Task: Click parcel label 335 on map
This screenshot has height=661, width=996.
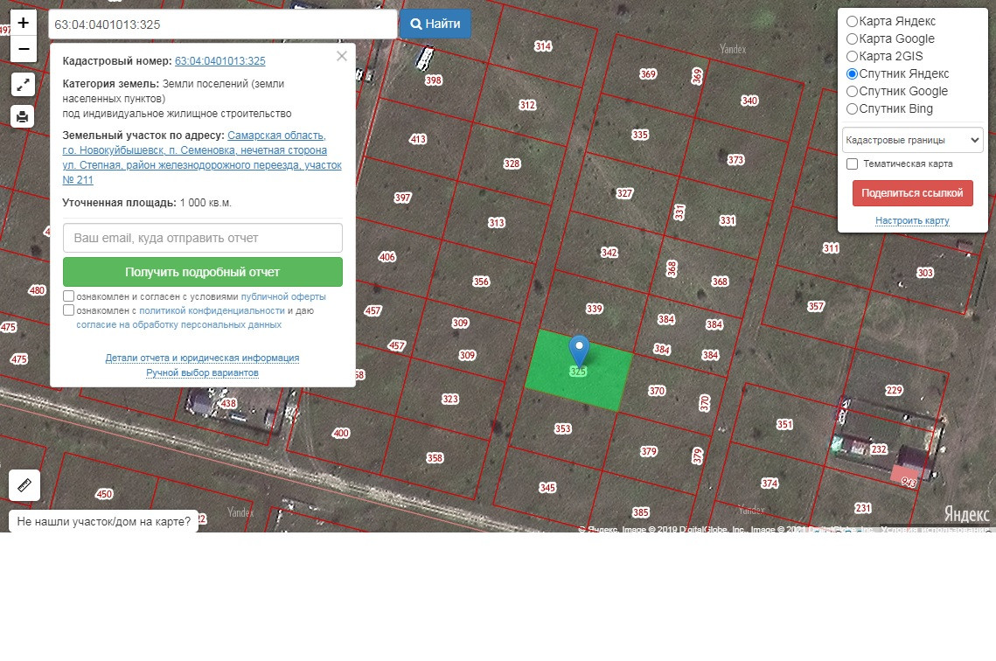Action: (x=640, y=135)
